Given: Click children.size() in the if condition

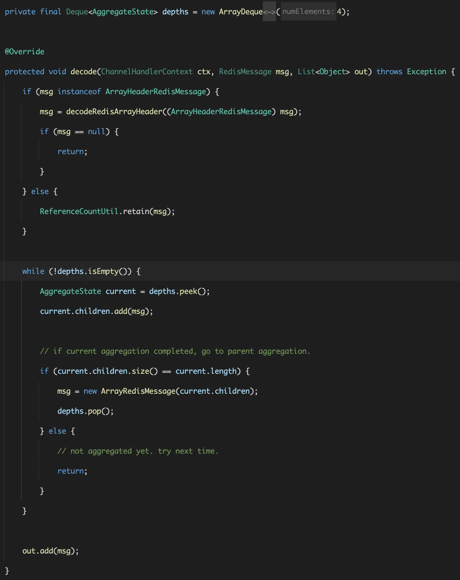Looking at the screenshot, I should (125, 371).
